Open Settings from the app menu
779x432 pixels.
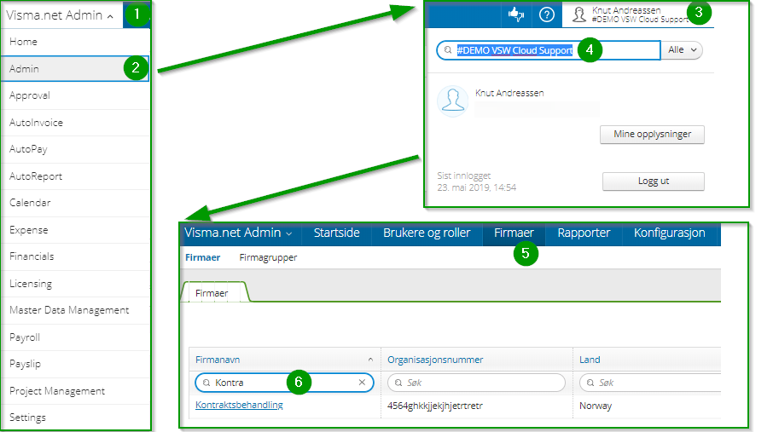(76, 418)
